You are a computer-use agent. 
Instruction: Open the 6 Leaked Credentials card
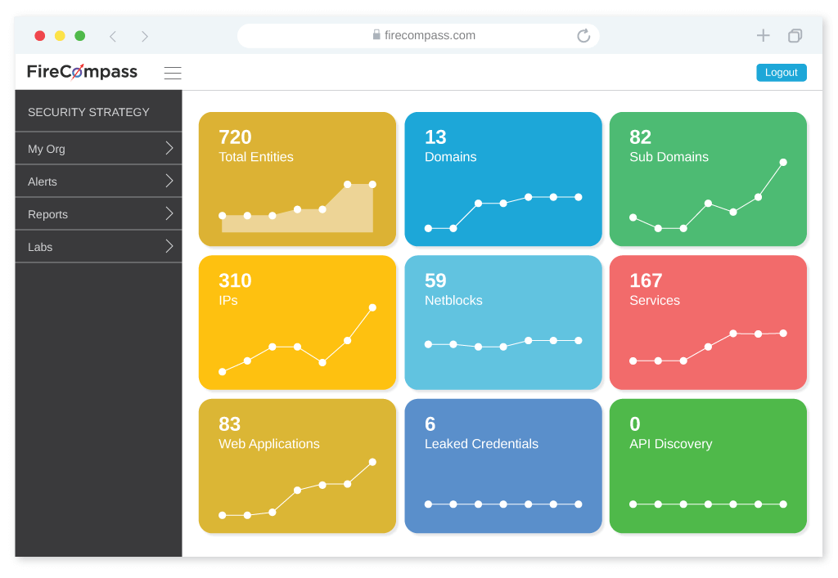pyautogui.click(x=503, y=466)
